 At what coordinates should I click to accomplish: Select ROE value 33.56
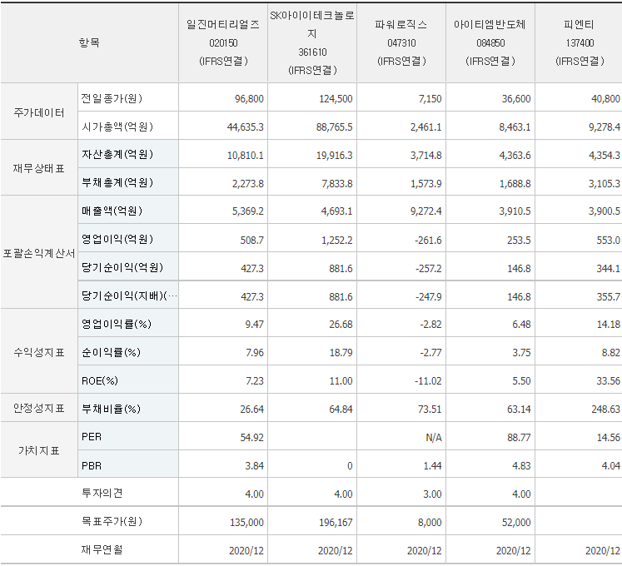(x=608, y=380)
